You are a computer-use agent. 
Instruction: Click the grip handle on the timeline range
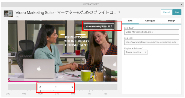56,87
